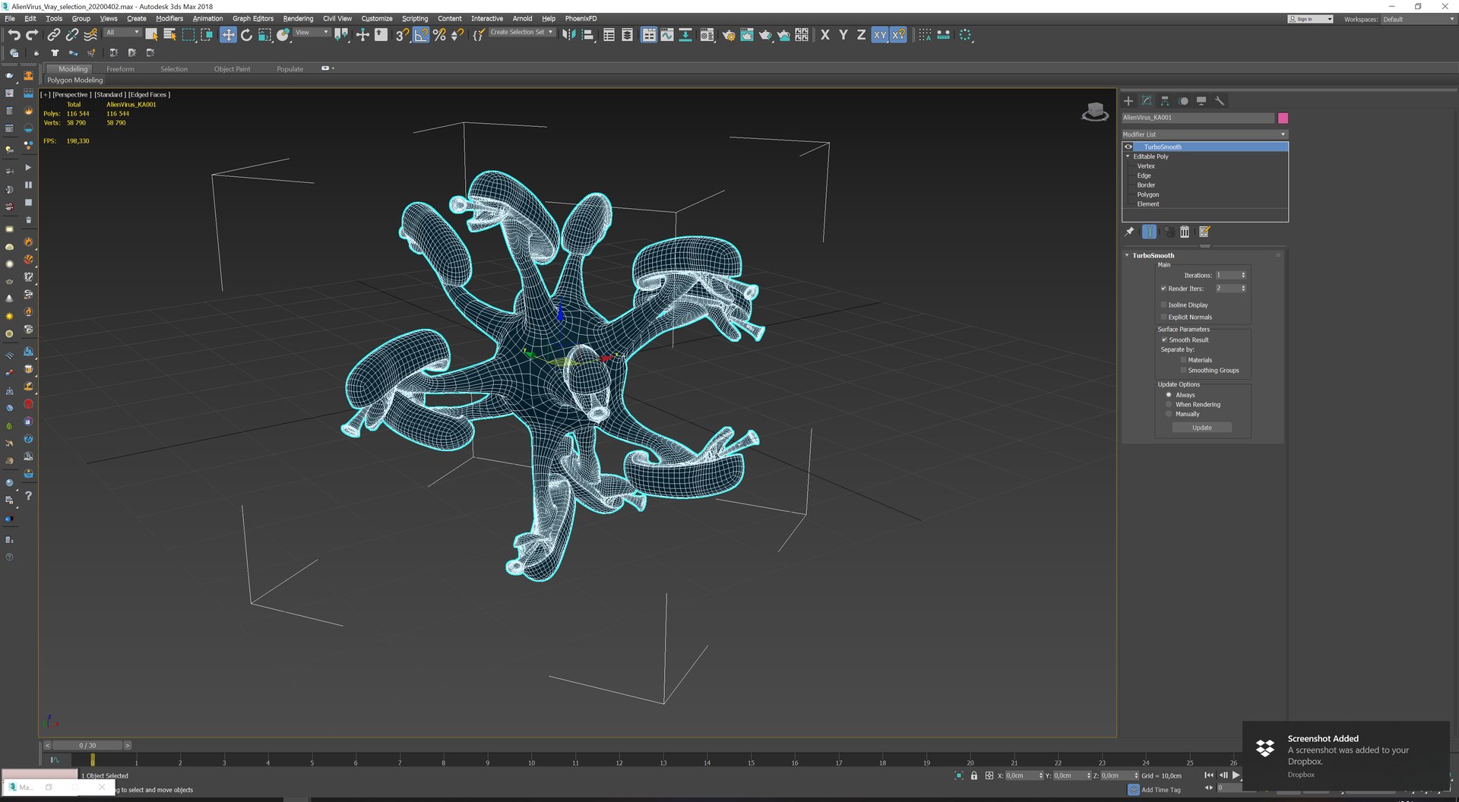
Task: Switch to the Object Paint ribbon tab
Action: coord(232,69)
